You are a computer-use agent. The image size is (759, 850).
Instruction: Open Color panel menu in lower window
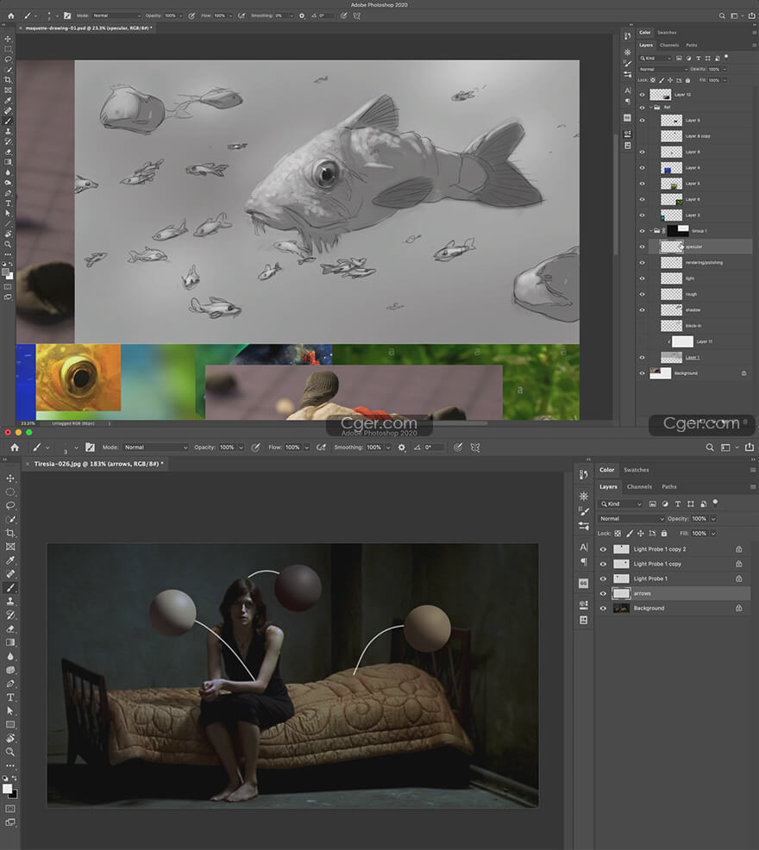pos(753,470)
